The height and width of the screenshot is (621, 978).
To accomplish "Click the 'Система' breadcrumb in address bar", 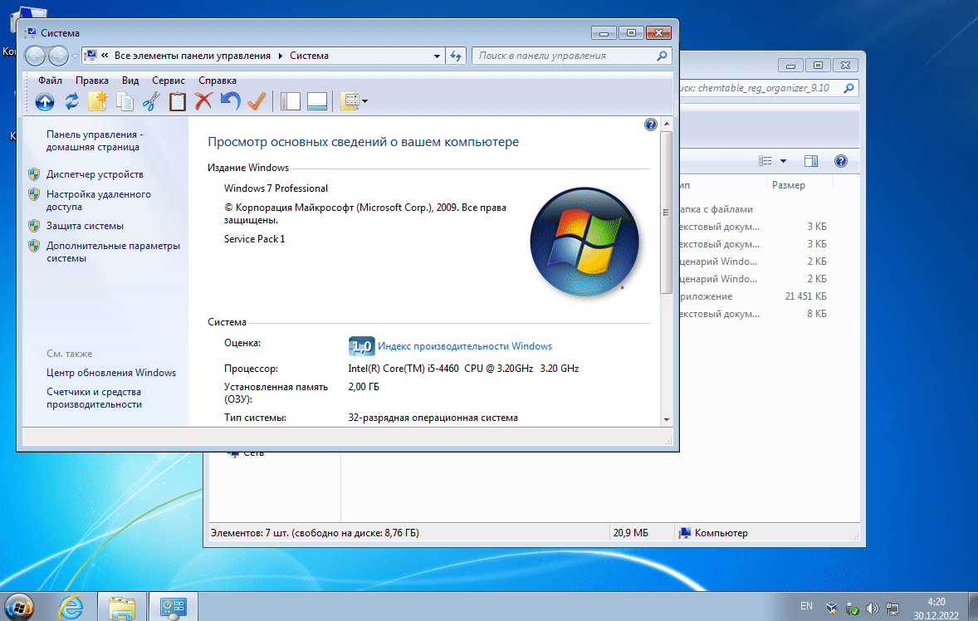I will click(309, 56).
